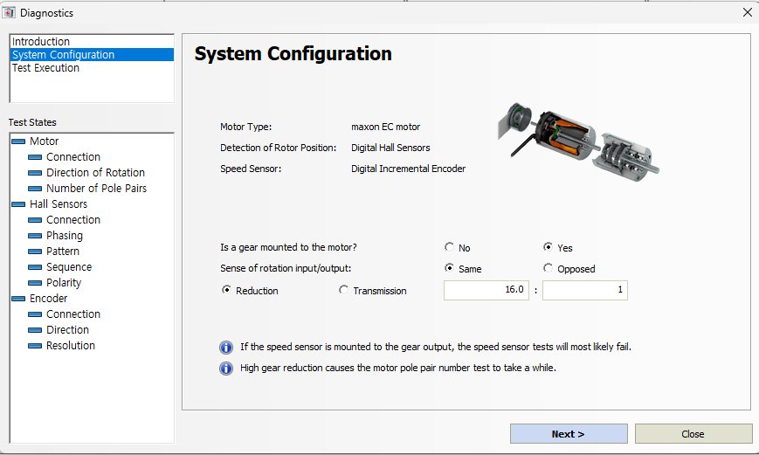This screenshot has width=759, height=455.
Task: Select Direction of Rotation test state
Action: pos(95,173)
